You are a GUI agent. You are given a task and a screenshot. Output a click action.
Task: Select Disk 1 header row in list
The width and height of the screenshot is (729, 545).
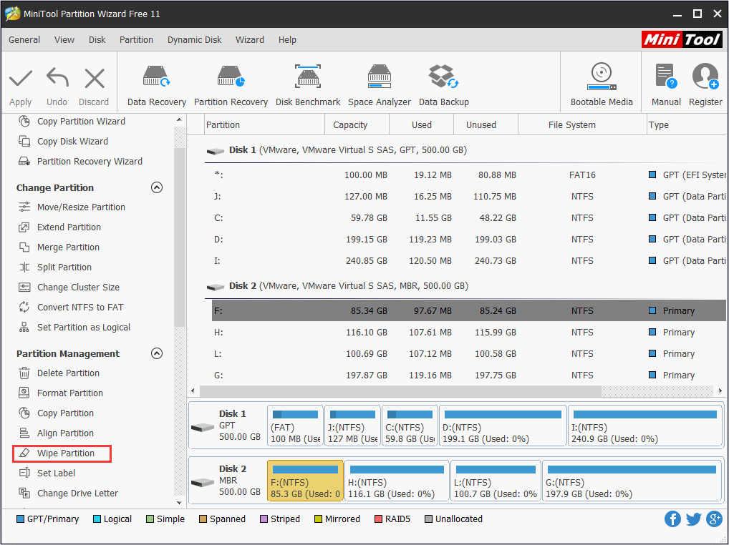465,150
